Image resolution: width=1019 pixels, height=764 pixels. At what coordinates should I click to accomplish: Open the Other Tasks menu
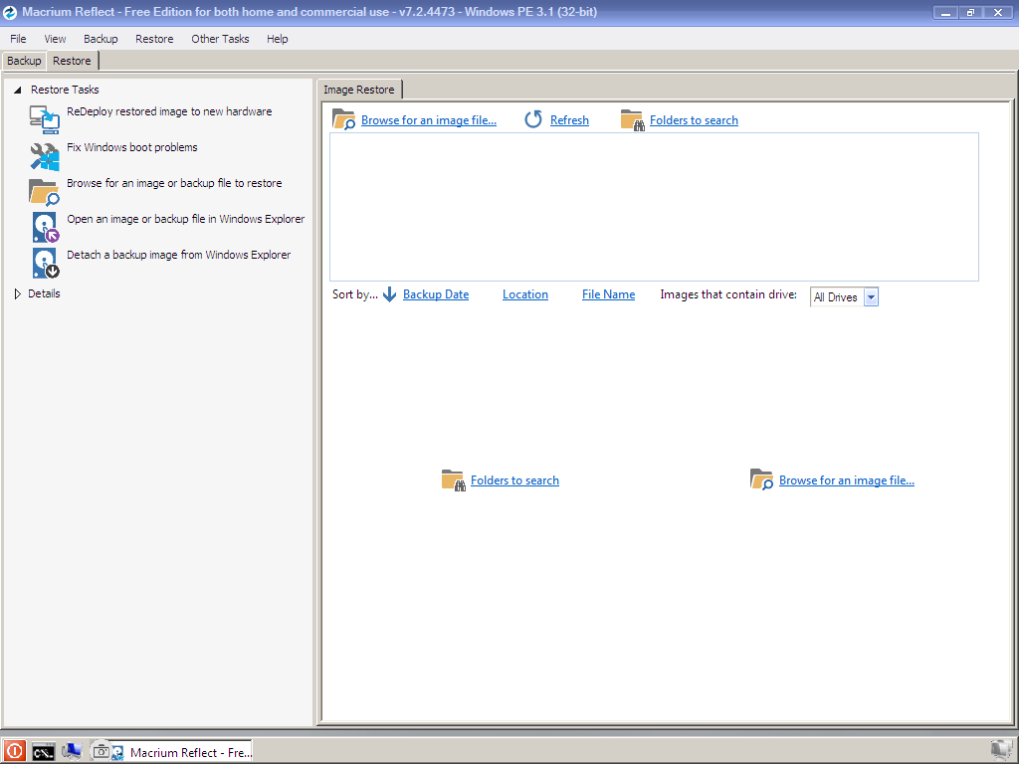tap(220, 39)
